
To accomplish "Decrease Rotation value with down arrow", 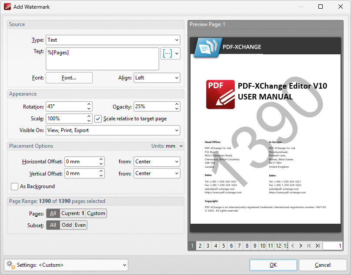I will click(x=89, y=109).
